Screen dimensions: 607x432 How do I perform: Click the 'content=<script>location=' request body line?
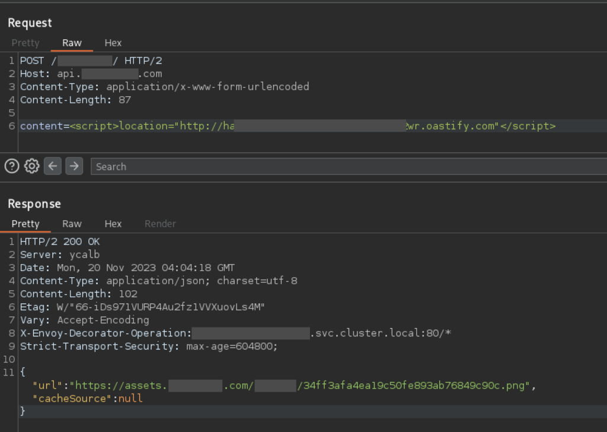(287, 126)
